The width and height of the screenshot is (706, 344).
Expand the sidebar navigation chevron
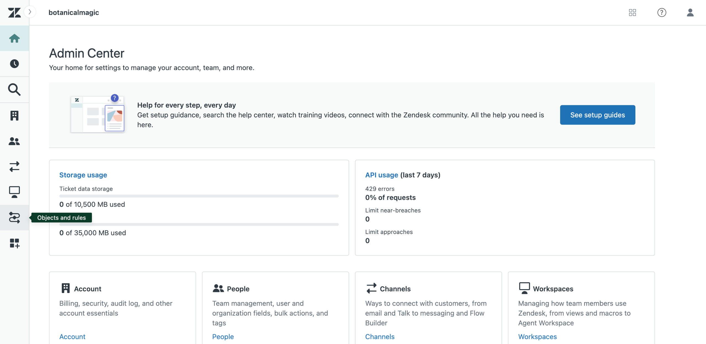30,12
